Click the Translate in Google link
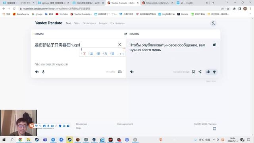 tap(181, 72)
